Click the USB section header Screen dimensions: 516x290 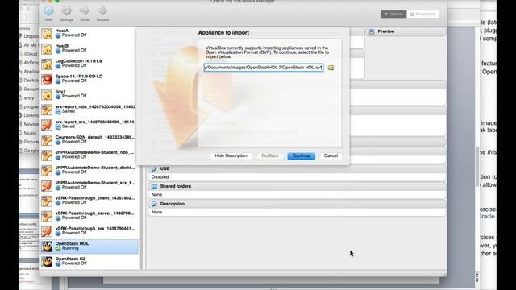pos(297,168)
